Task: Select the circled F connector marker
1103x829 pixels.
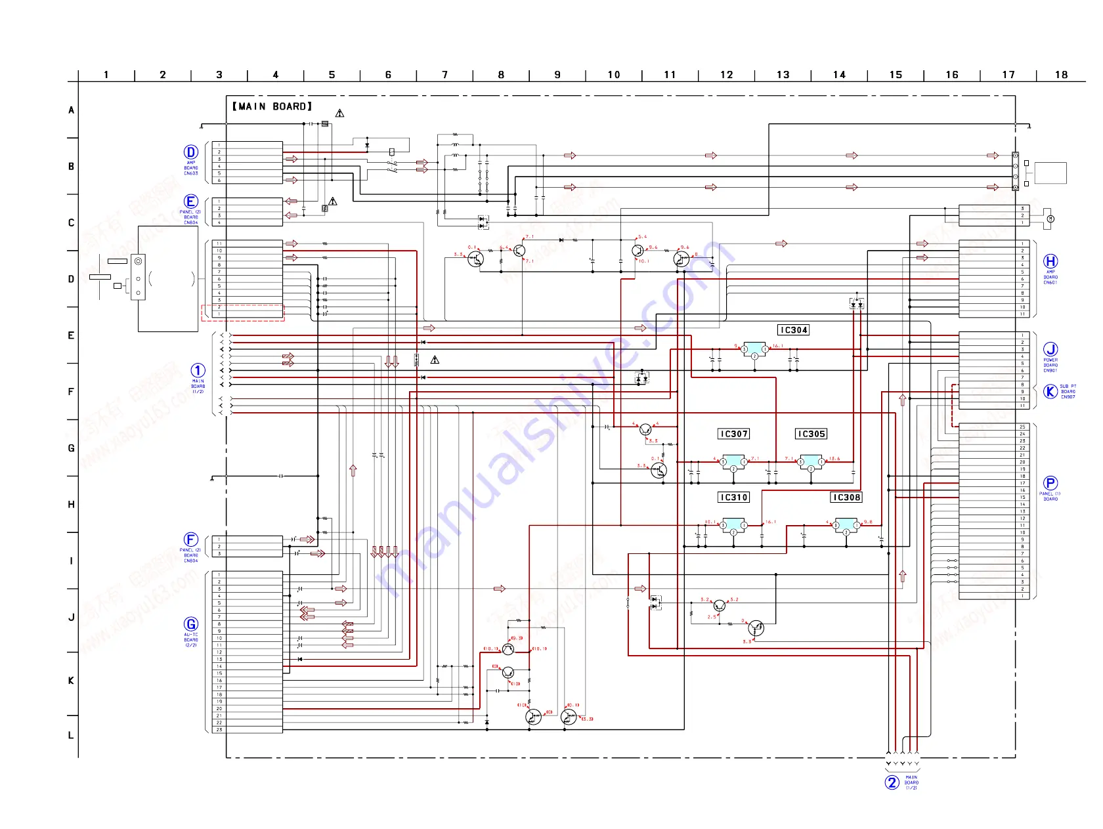Action: point(191,540)
